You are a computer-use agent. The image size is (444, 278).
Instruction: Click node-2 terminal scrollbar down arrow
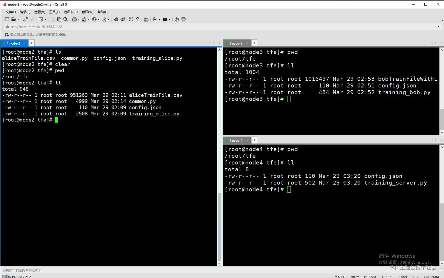(x=219, y=264)
